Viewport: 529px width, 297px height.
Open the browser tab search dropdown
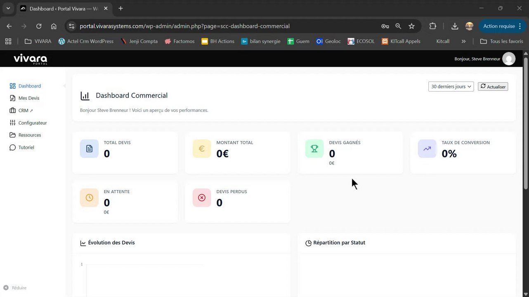8,8
